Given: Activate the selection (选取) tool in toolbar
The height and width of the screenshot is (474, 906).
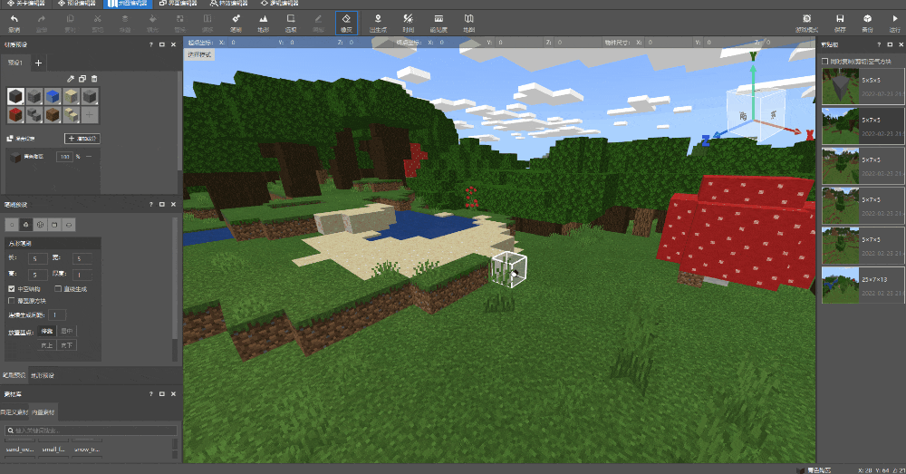Looking at the screenshot, I should coord(291,22).
